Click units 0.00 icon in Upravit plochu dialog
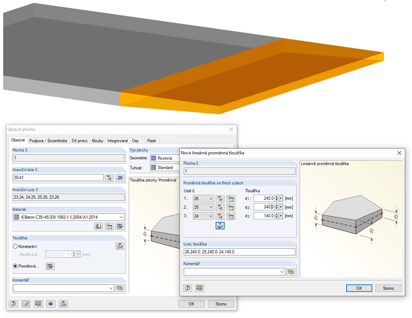Screen dimensions: 412x318 38,304
